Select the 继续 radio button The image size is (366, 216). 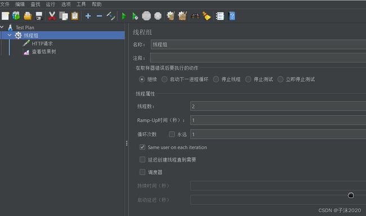tap(142, 79)
